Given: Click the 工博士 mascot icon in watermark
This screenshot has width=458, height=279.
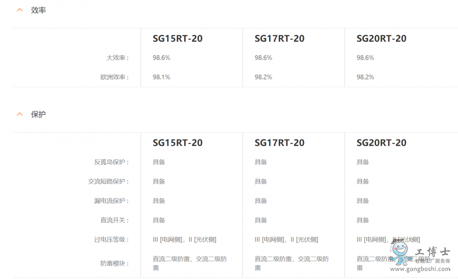Looking at the screenshot, I should point(400,253).
